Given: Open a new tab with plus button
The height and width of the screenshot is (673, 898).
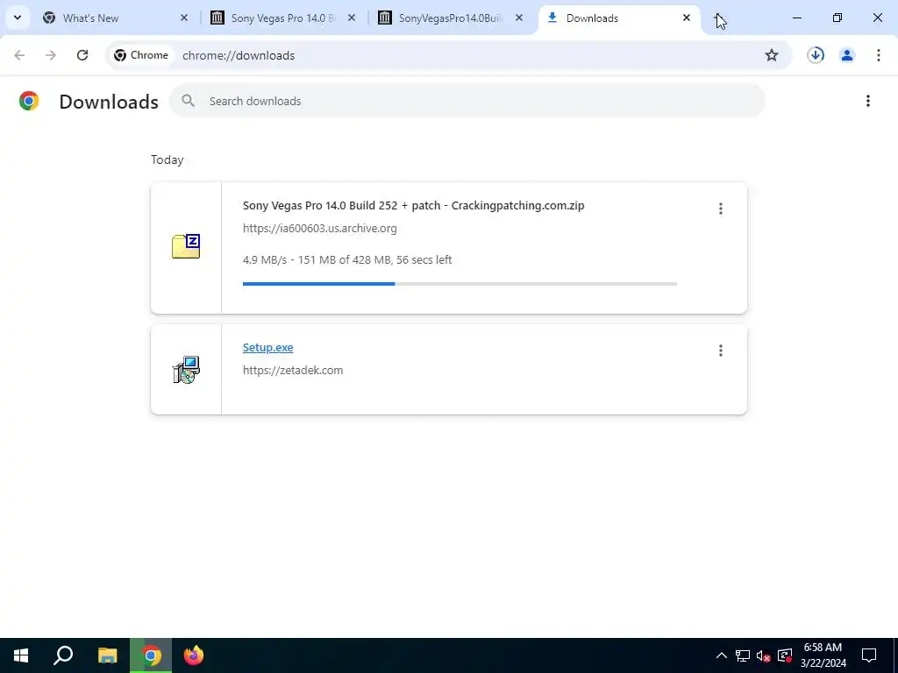Looking at the screenshot, I should coord(719,18).
